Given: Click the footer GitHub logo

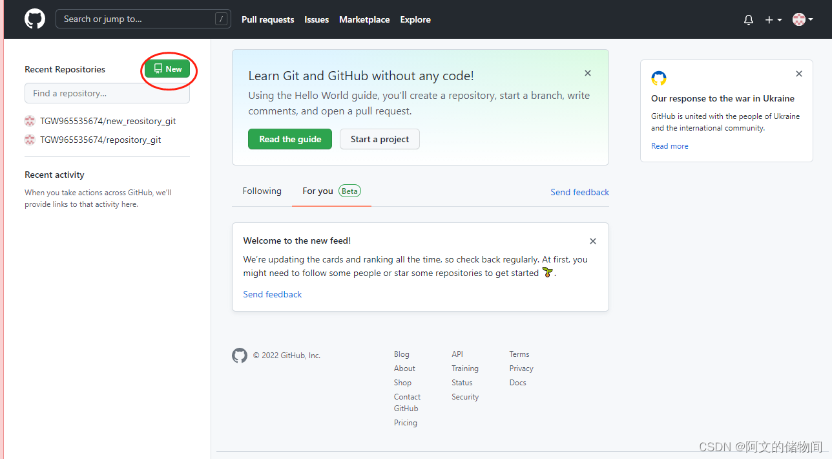Looking at the screenshot, I should tap(240, 356).
